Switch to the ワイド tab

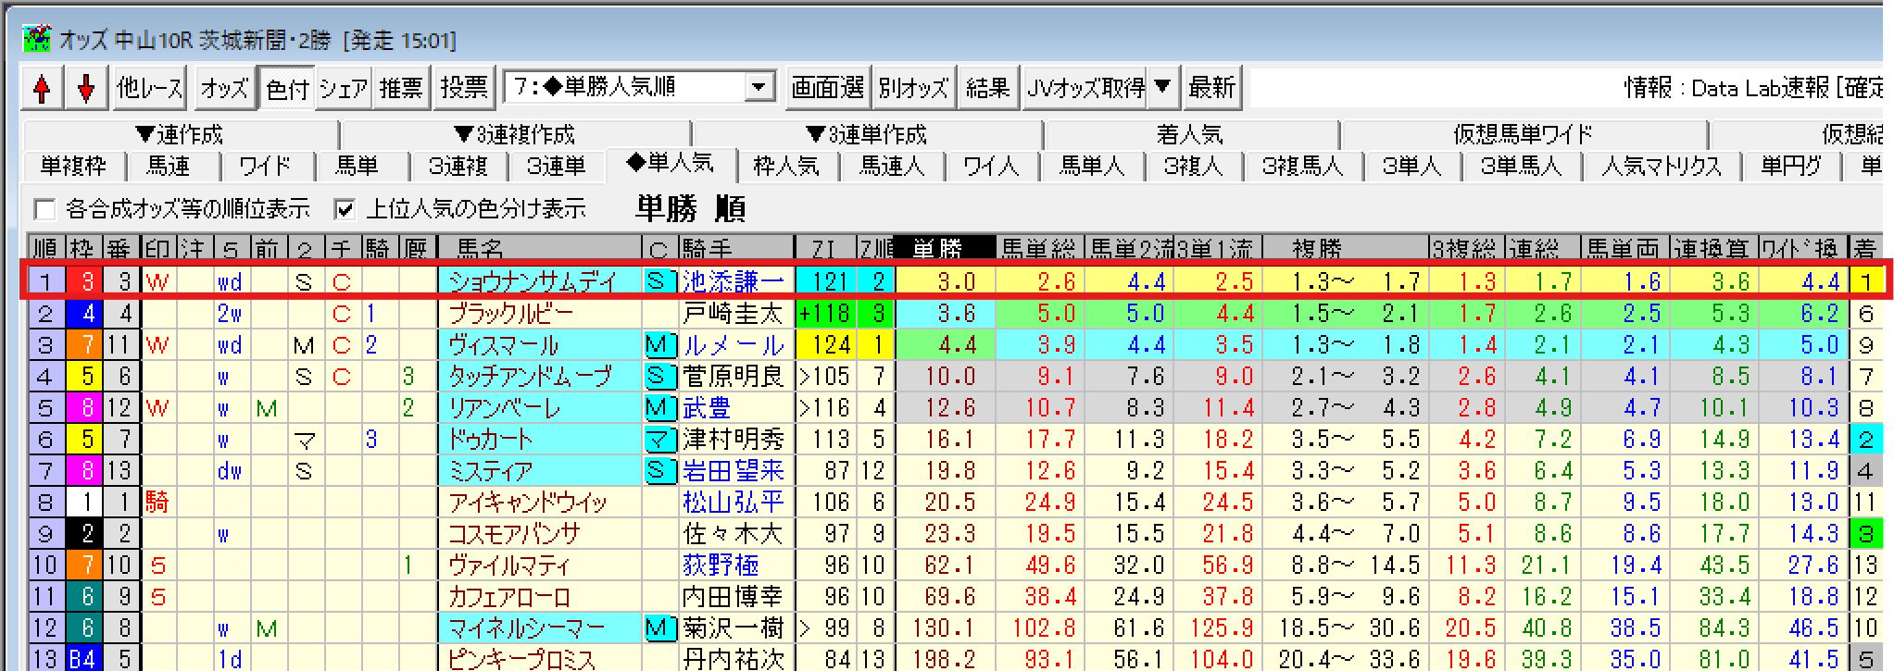265,167
